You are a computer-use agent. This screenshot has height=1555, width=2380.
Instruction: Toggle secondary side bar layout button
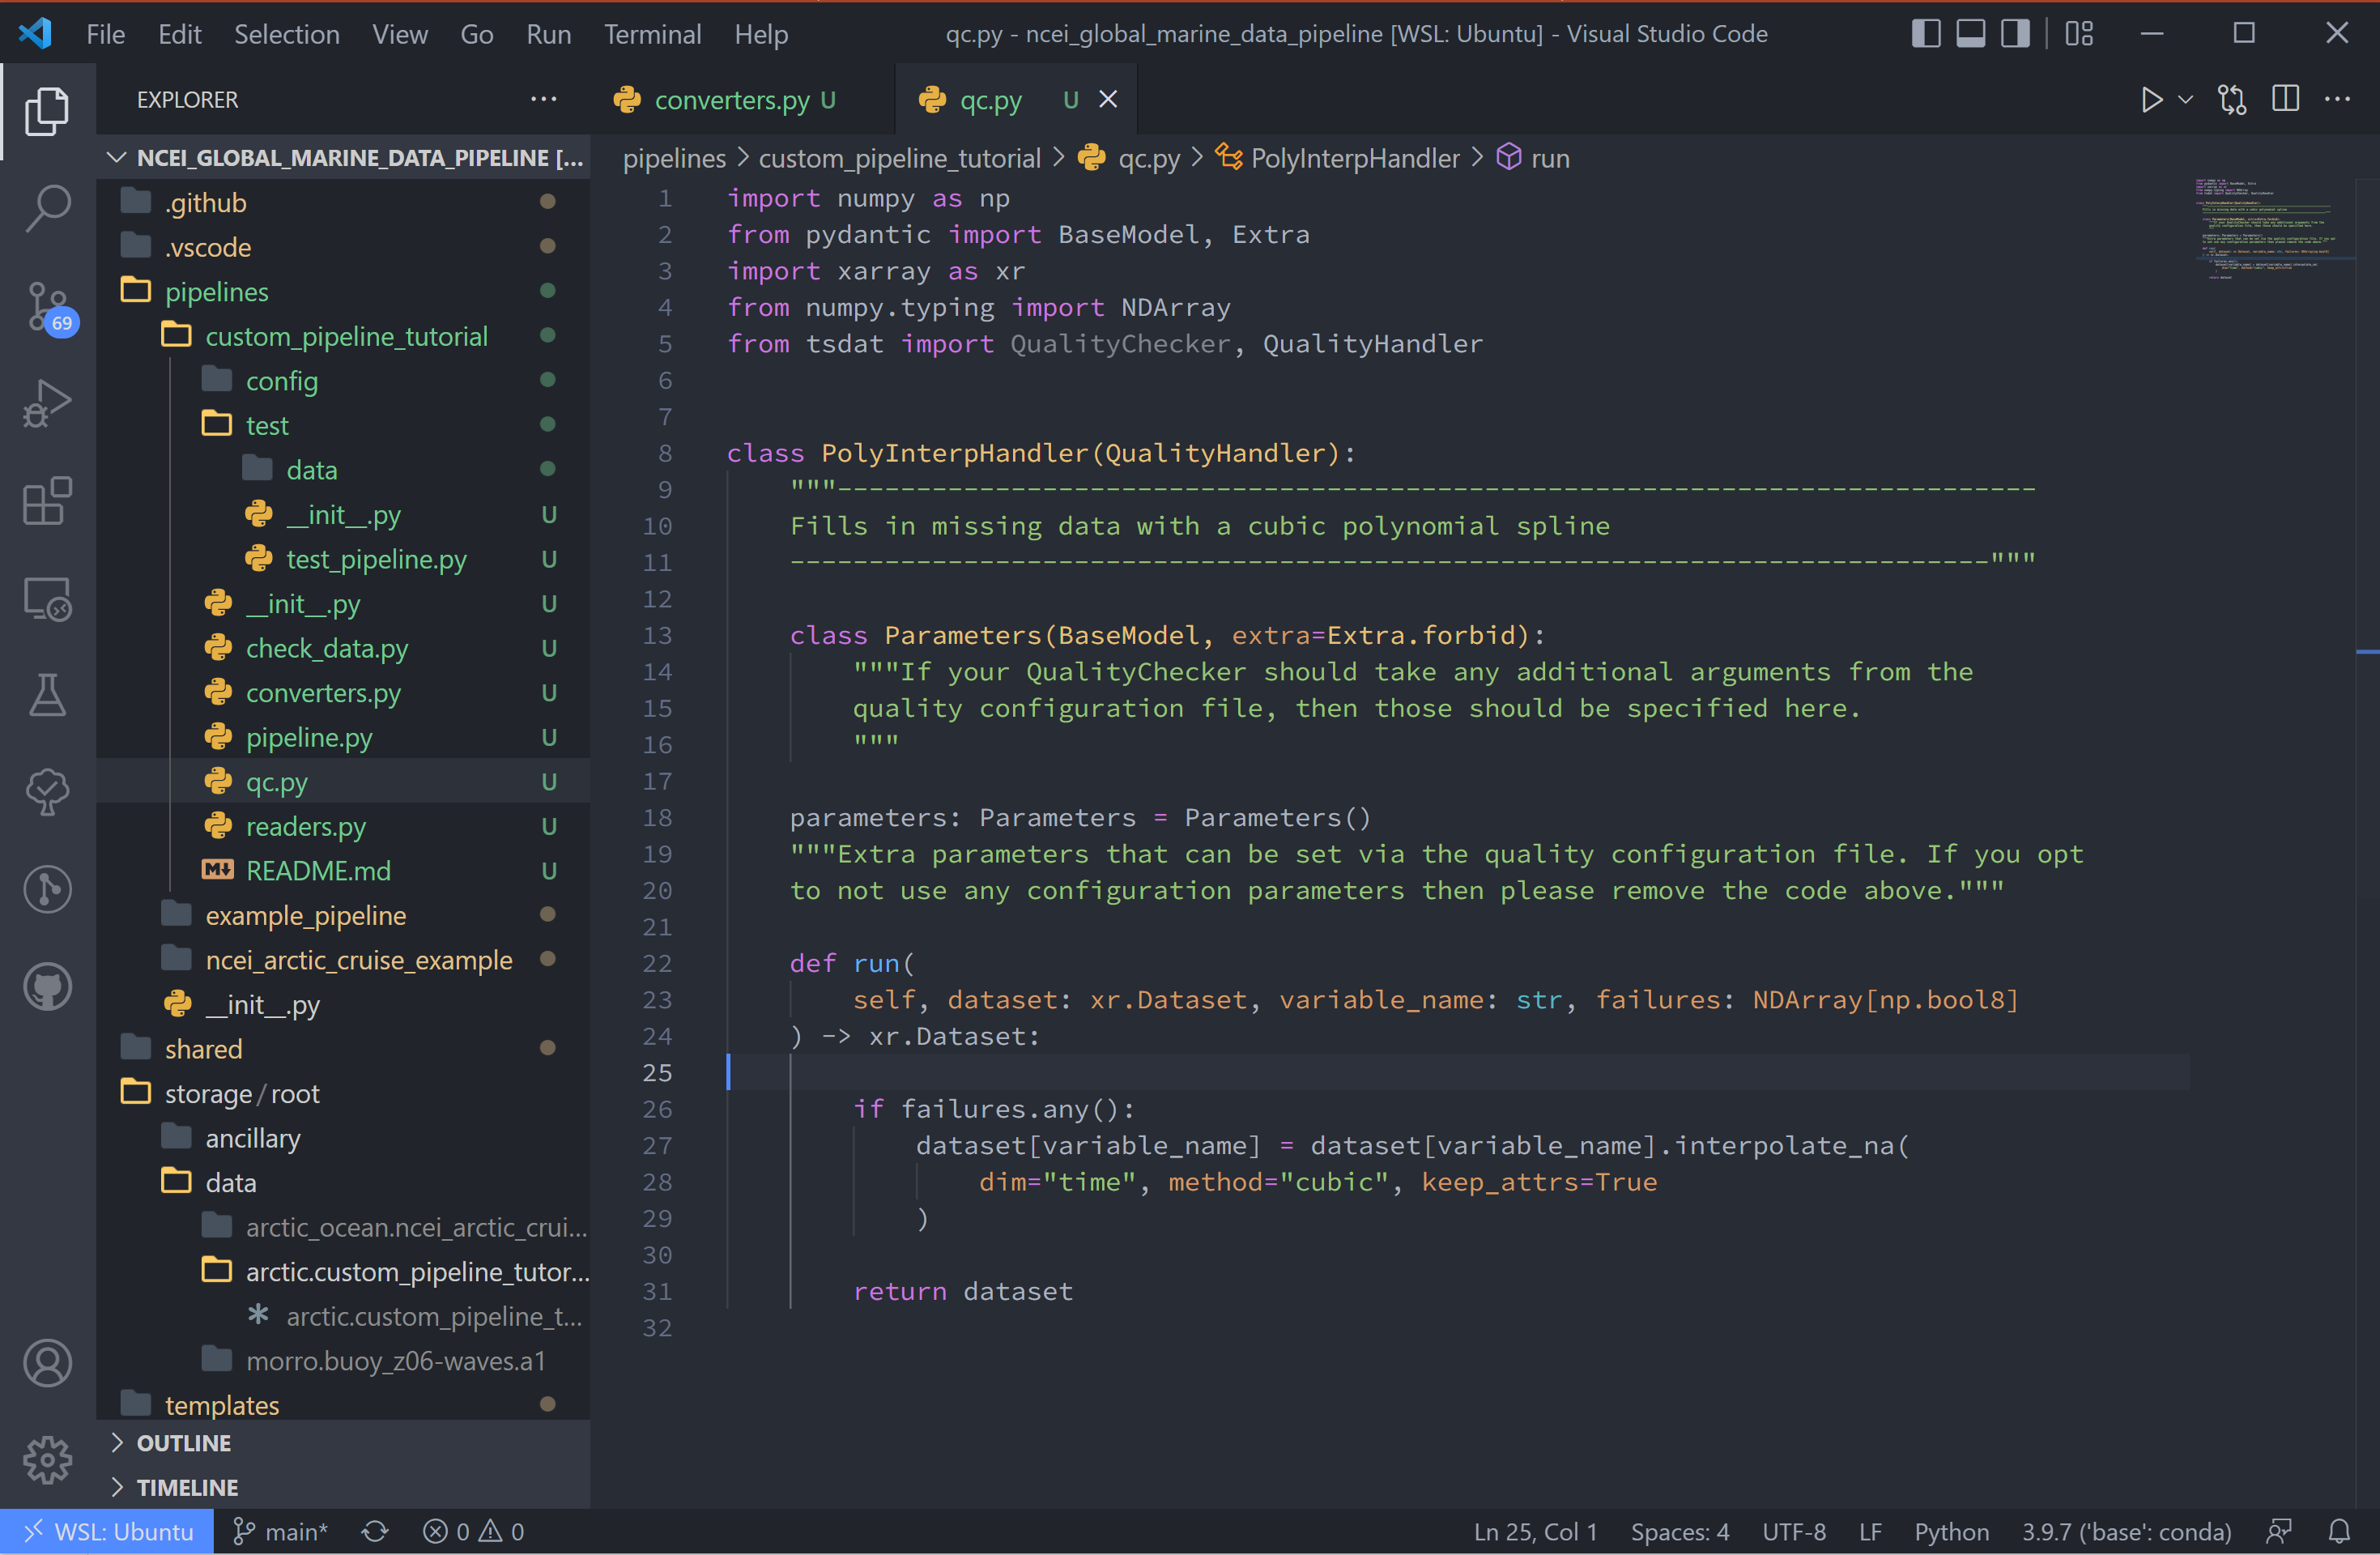(2015, 34)
